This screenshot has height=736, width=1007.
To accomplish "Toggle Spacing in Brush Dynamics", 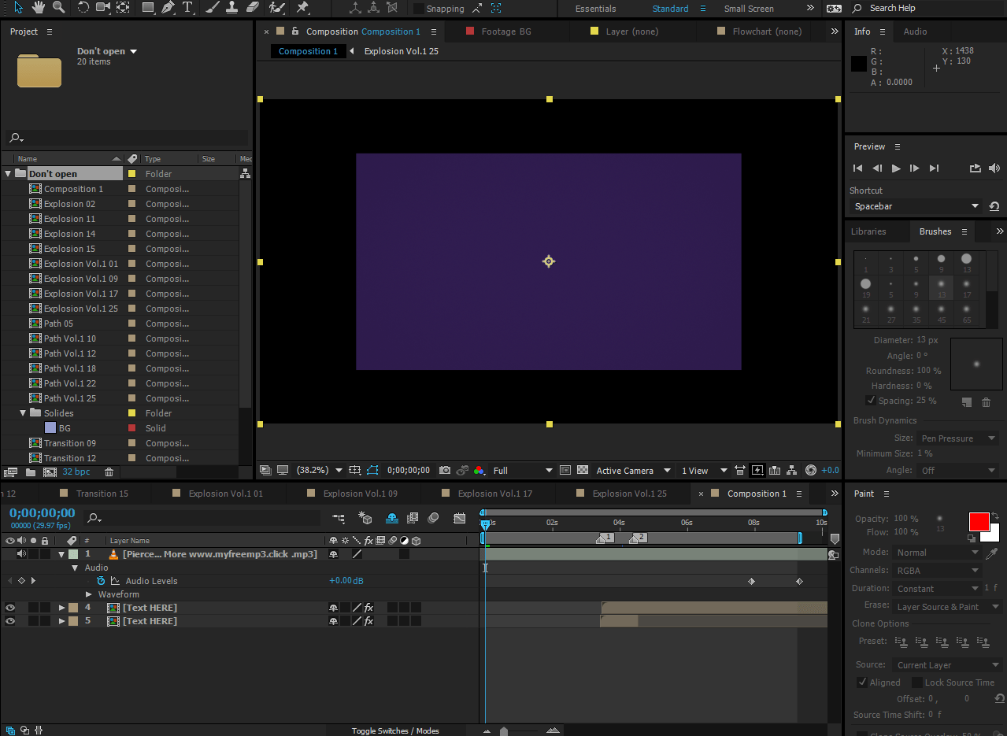I will [x=871, y=400].
